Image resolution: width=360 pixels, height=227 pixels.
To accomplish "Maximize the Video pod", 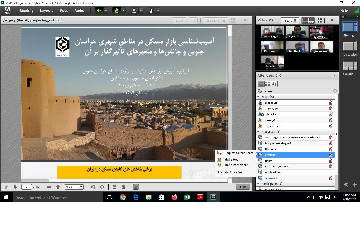I will click(320, 20).
